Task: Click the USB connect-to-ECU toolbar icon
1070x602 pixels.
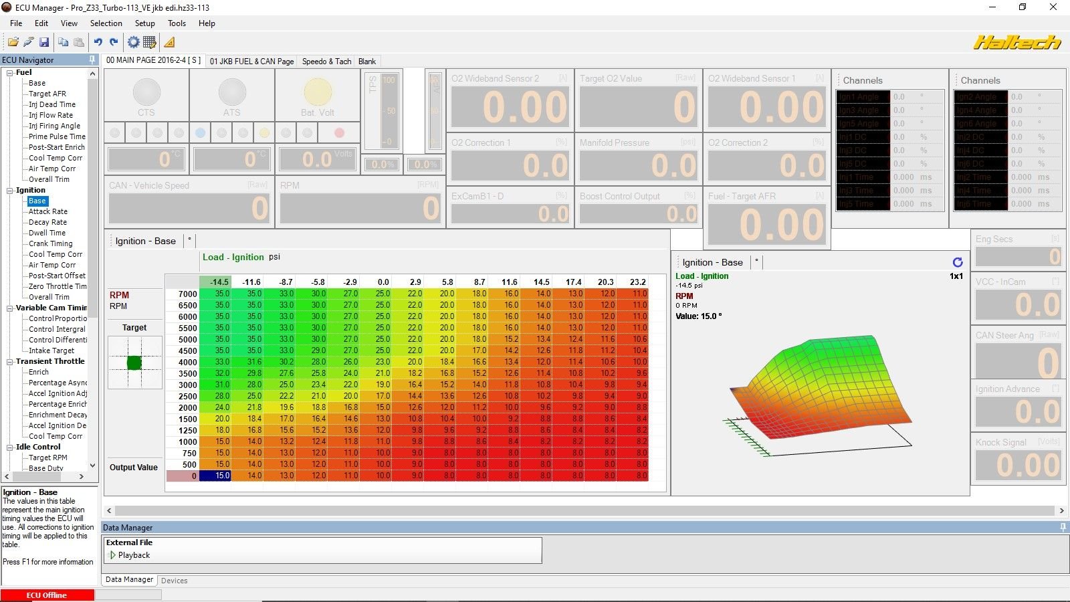Action: coord(28,42)
